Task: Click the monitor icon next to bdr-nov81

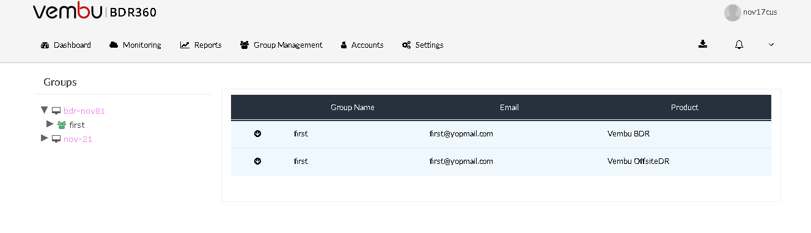Action: click(x=56, y=111)
